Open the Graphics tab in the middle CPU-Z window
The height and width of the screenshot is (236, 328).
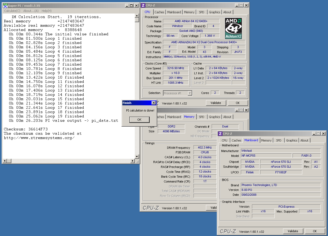[x=215, y=117]
